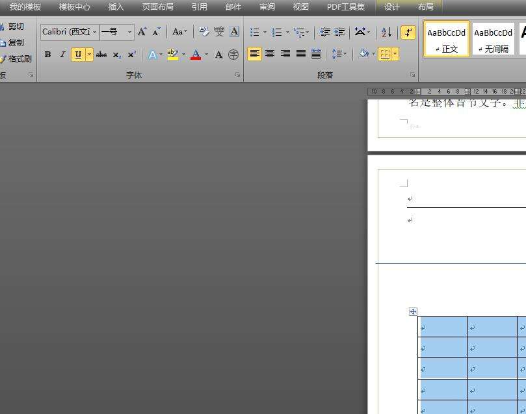Viewport: 526px width, 414px height.
Task: Expand the bullet list options arrow
Action: pyautogui.click(x=265, y=32)
